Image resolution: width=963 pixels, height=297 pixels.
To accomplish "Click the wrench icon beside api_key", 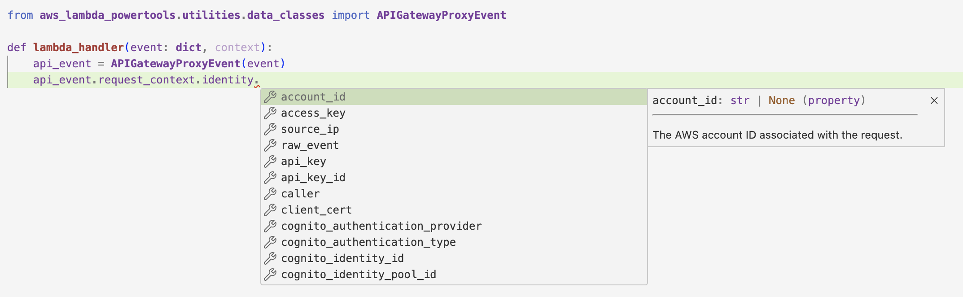I will tap(270, 161).
